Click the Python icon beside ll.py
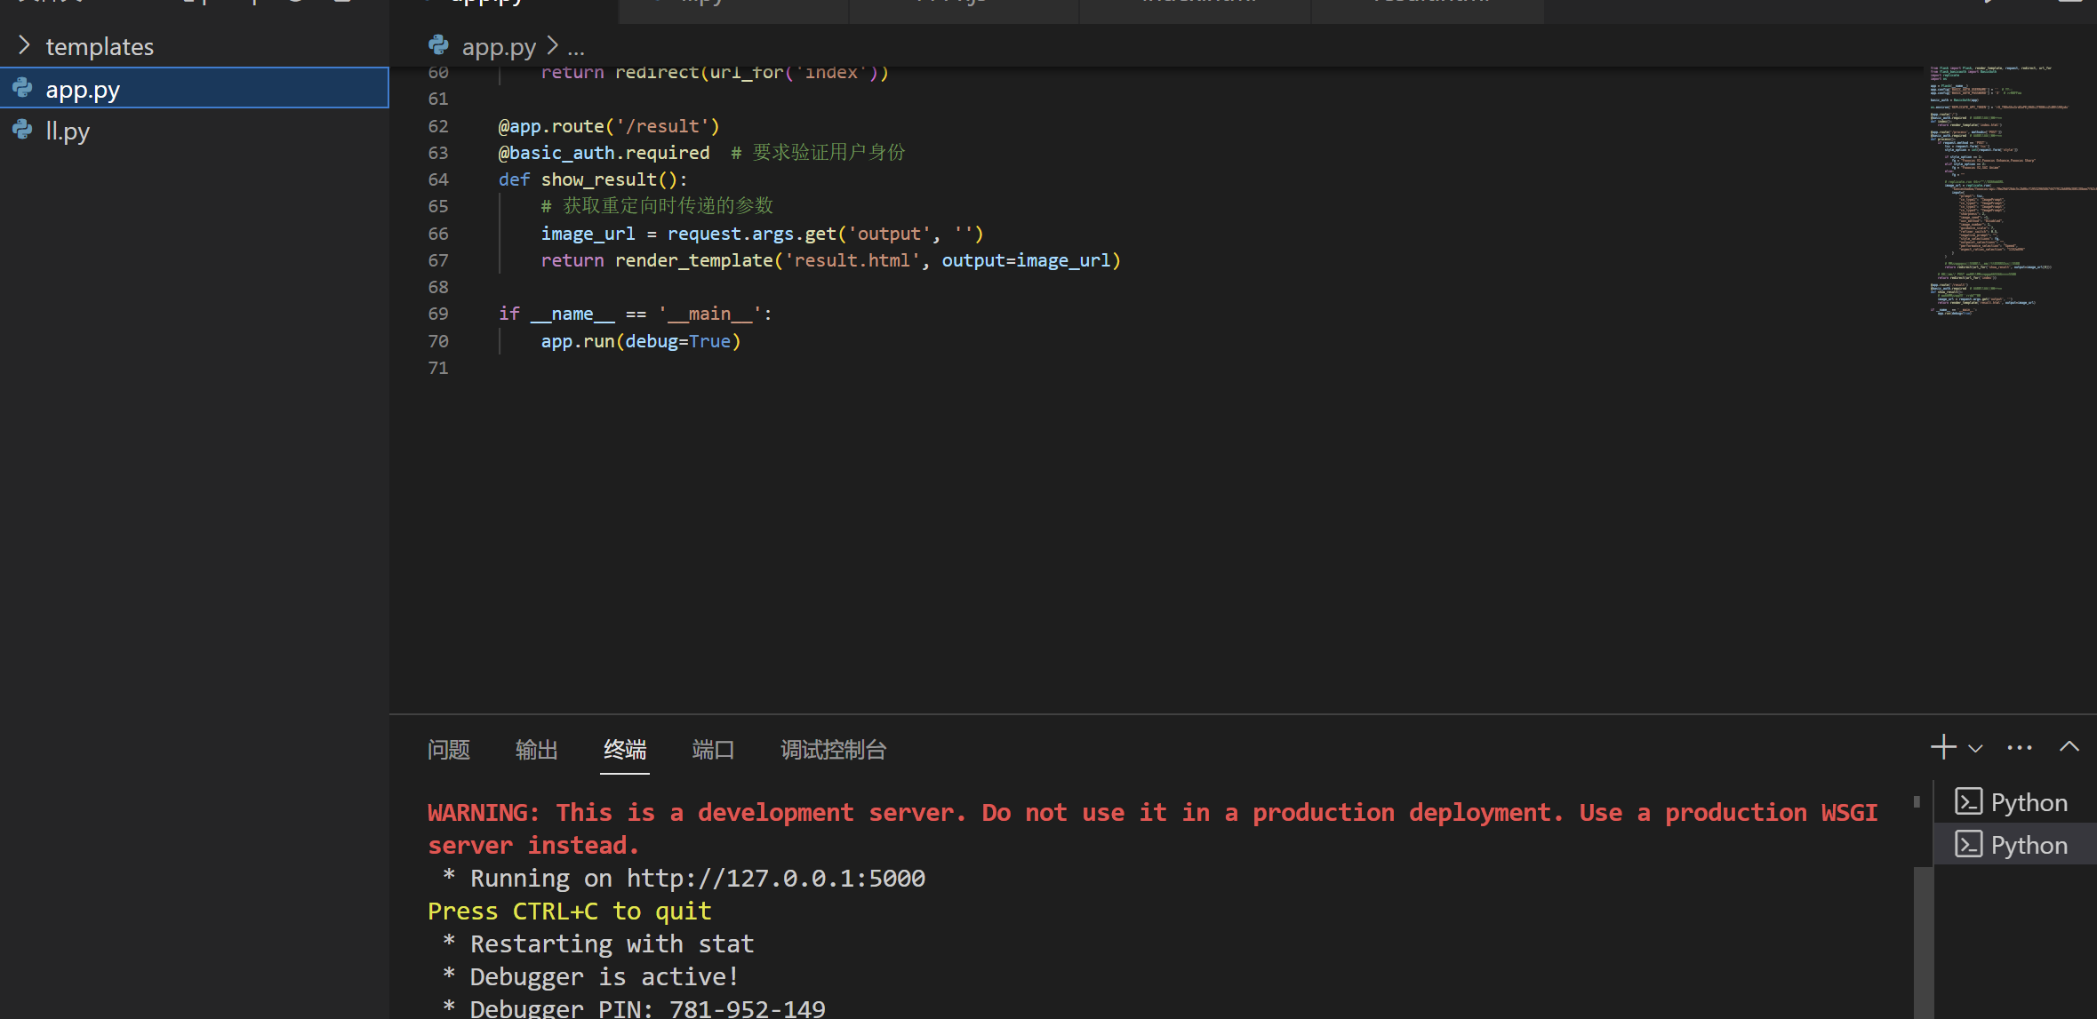2097x1019 pixels. pos(23,130)
